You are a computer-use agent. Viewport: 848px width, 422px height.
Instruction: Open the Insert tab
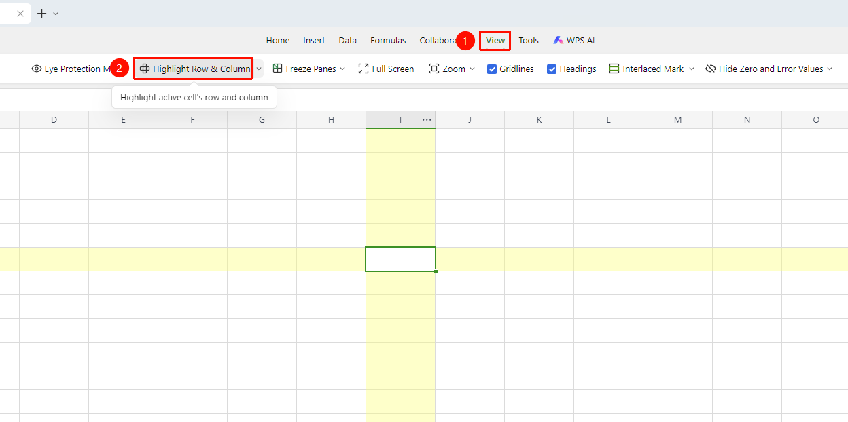314,40
